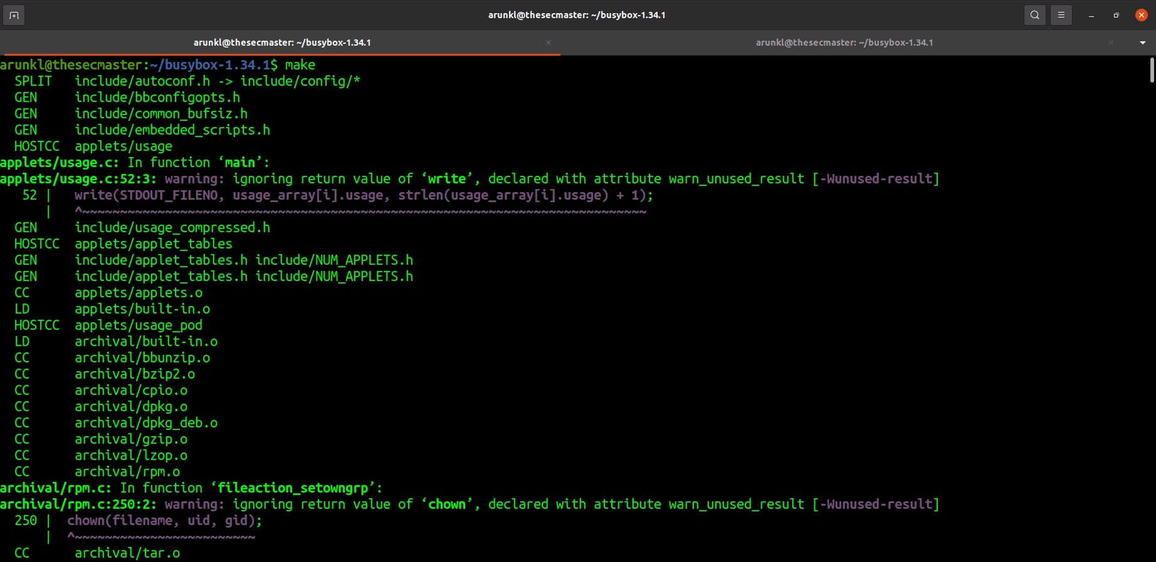
Task: Click 'archival/dpkg.o' text
Action: (131, 407)
